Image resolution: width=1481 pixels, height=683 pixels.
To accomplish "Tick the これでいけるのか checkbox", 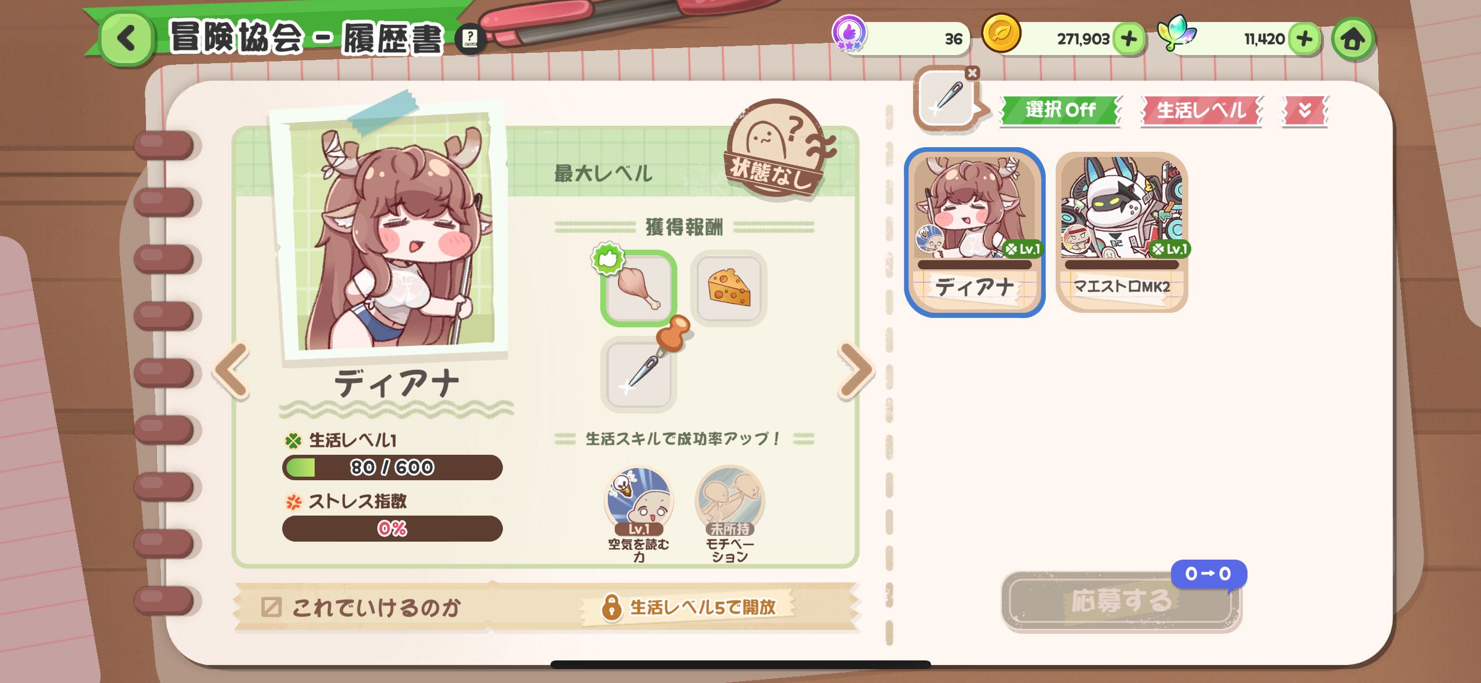I will pos(271,607).
